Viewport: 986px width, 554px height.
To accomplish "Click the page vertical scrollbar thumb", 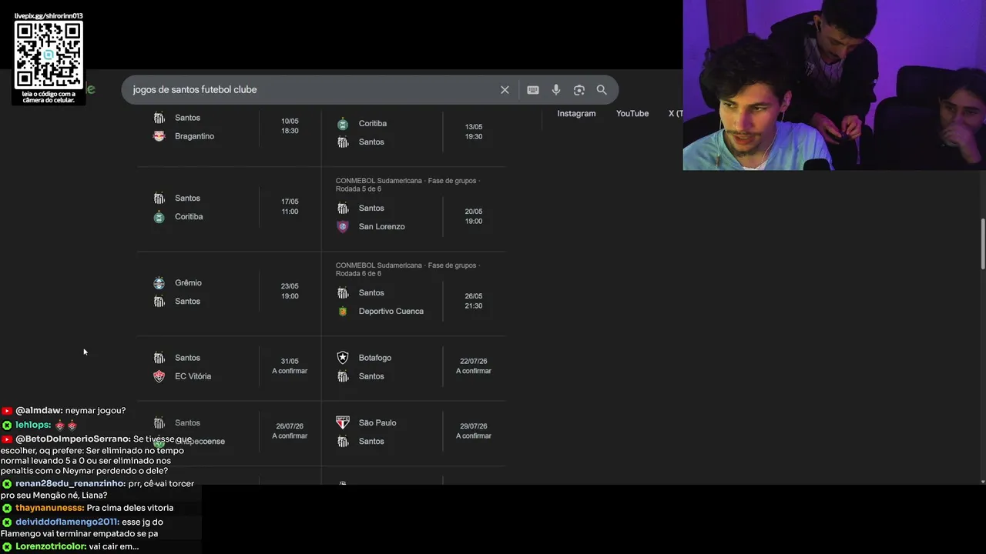I will [x=982, y=243].
